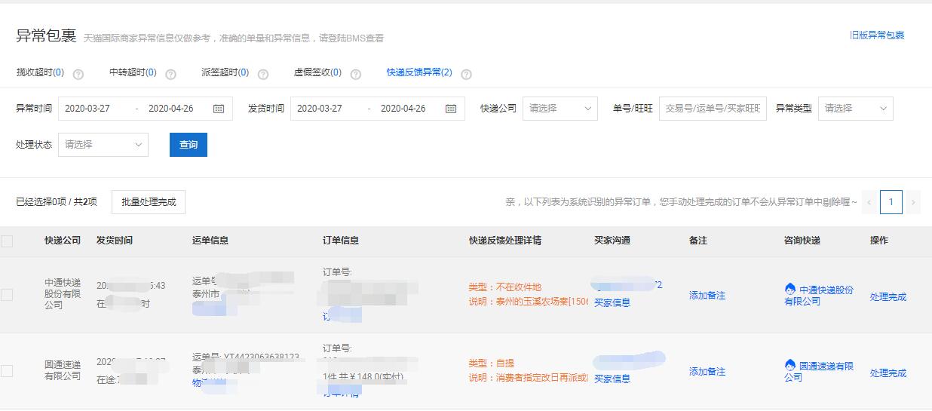
Task: Open help icon next to 中转超时
Action: [x=170, y=74]
